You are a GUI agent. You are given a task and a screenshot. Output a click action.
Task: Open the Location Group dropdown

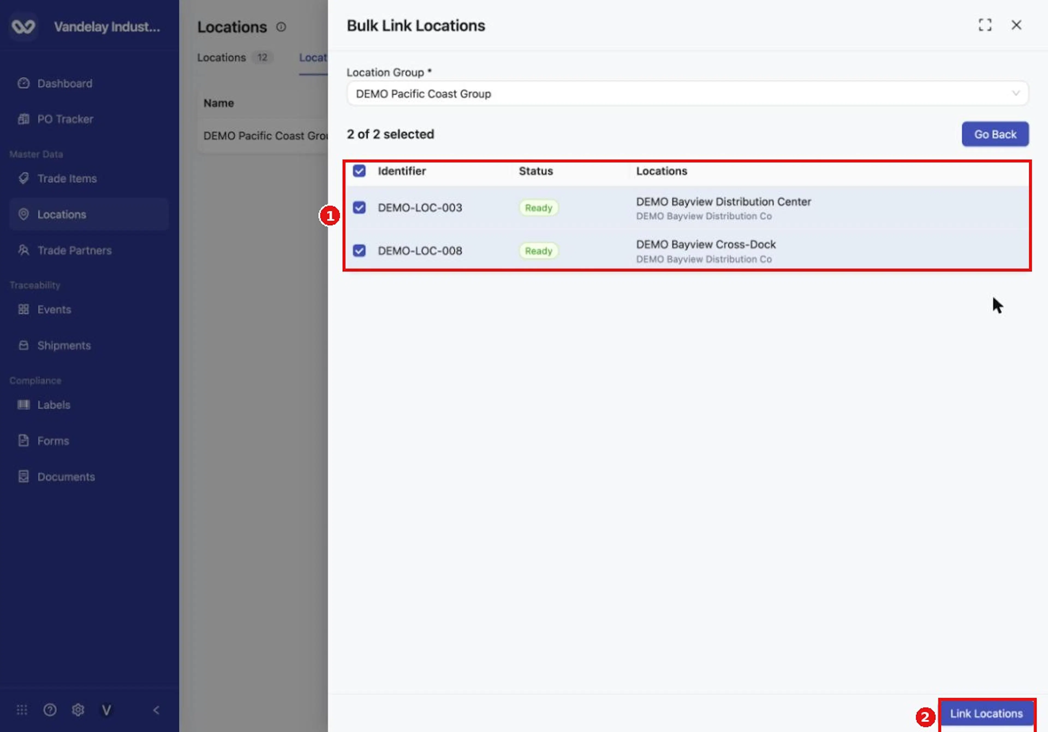pos(687,94)
